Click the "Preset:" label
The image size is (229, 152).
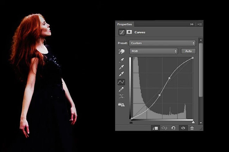click(123, 43)
